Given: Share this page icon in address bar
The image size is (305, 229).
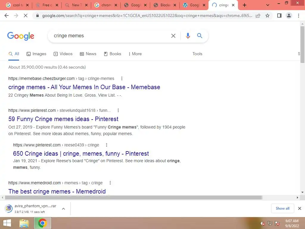Looking at the screenshot, I should pos(258,16).
